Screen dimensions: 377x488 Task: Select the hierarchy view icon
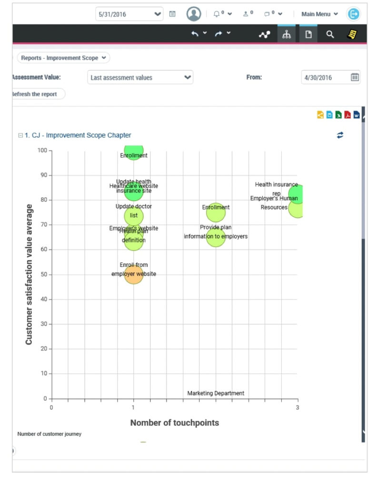click(287, 34)
